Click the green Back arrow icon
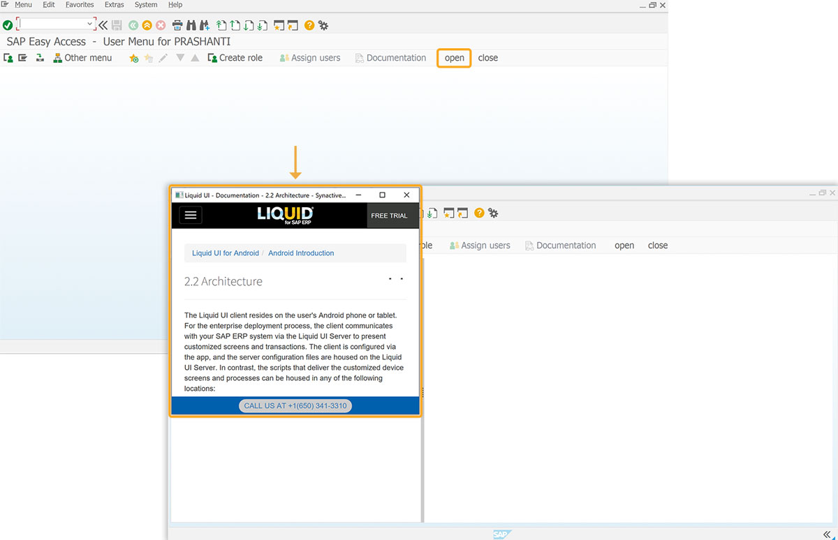Screen dimensions: 838x540 click(x=133, y=25)
